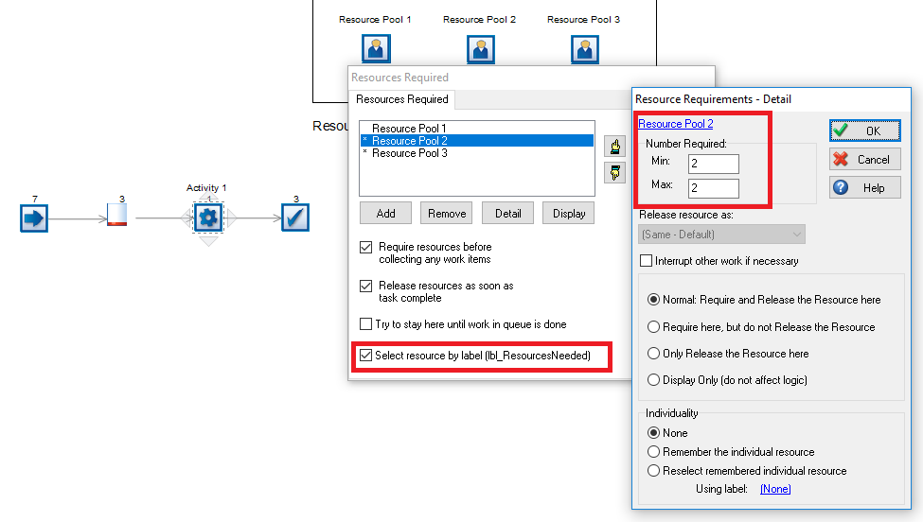The width and height of the screenshot is (923, 522).
Task: Select Reselect remembered individual resource
Action: click(653, 470)
